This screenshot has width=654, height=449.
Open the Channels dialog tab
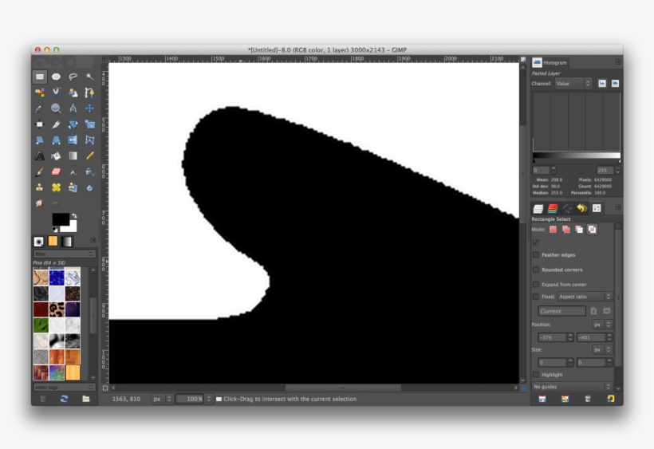click(x=553, y=208)
